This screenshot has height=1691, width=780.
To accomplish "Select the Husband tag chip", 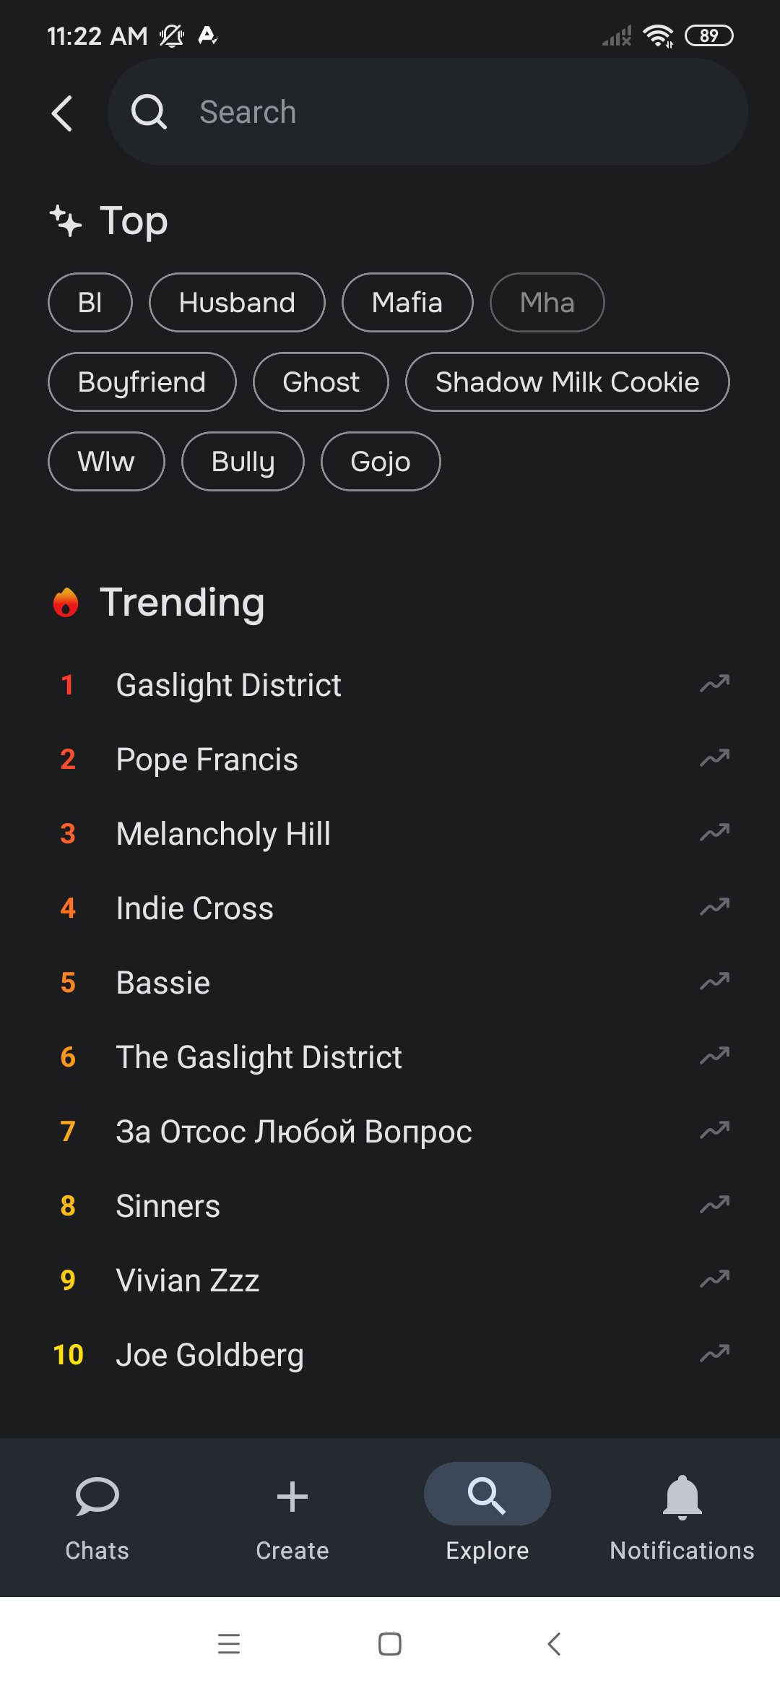I will [x=237, y=302].
